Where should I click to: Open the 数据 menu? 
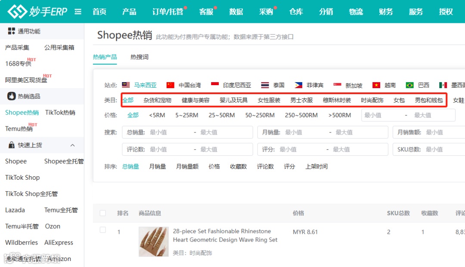point(236,12)
